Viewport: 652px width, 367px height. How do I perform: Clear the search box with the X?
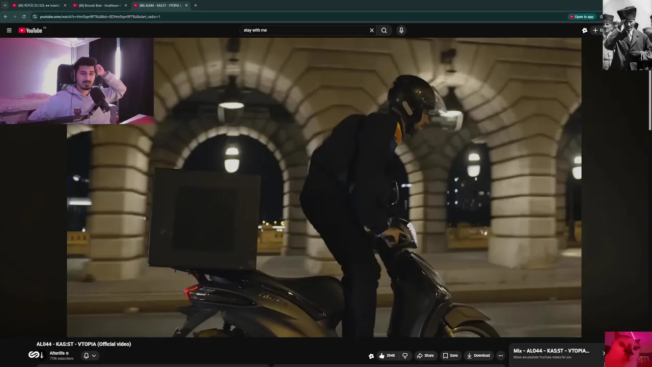371,30
